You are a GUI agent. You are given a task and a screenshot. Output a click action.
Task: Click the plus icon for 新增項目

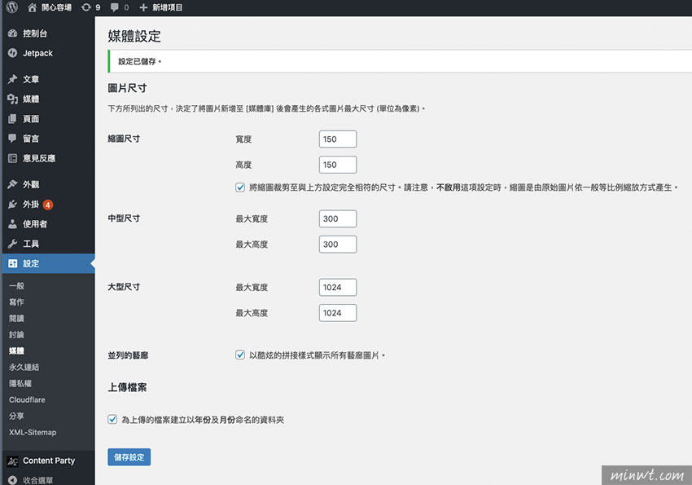(143, 7)
